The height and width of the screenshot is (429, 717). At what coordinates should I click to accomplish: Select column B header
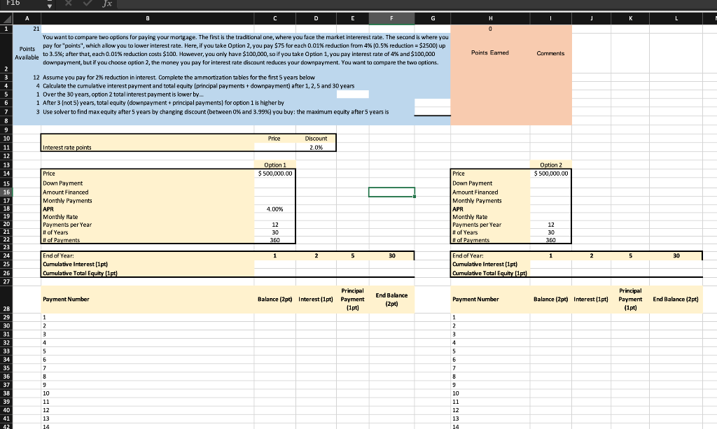point(147,19)
